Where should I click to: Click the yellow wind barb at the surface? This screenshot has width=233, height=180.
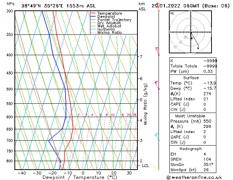[x=157, y=169]
